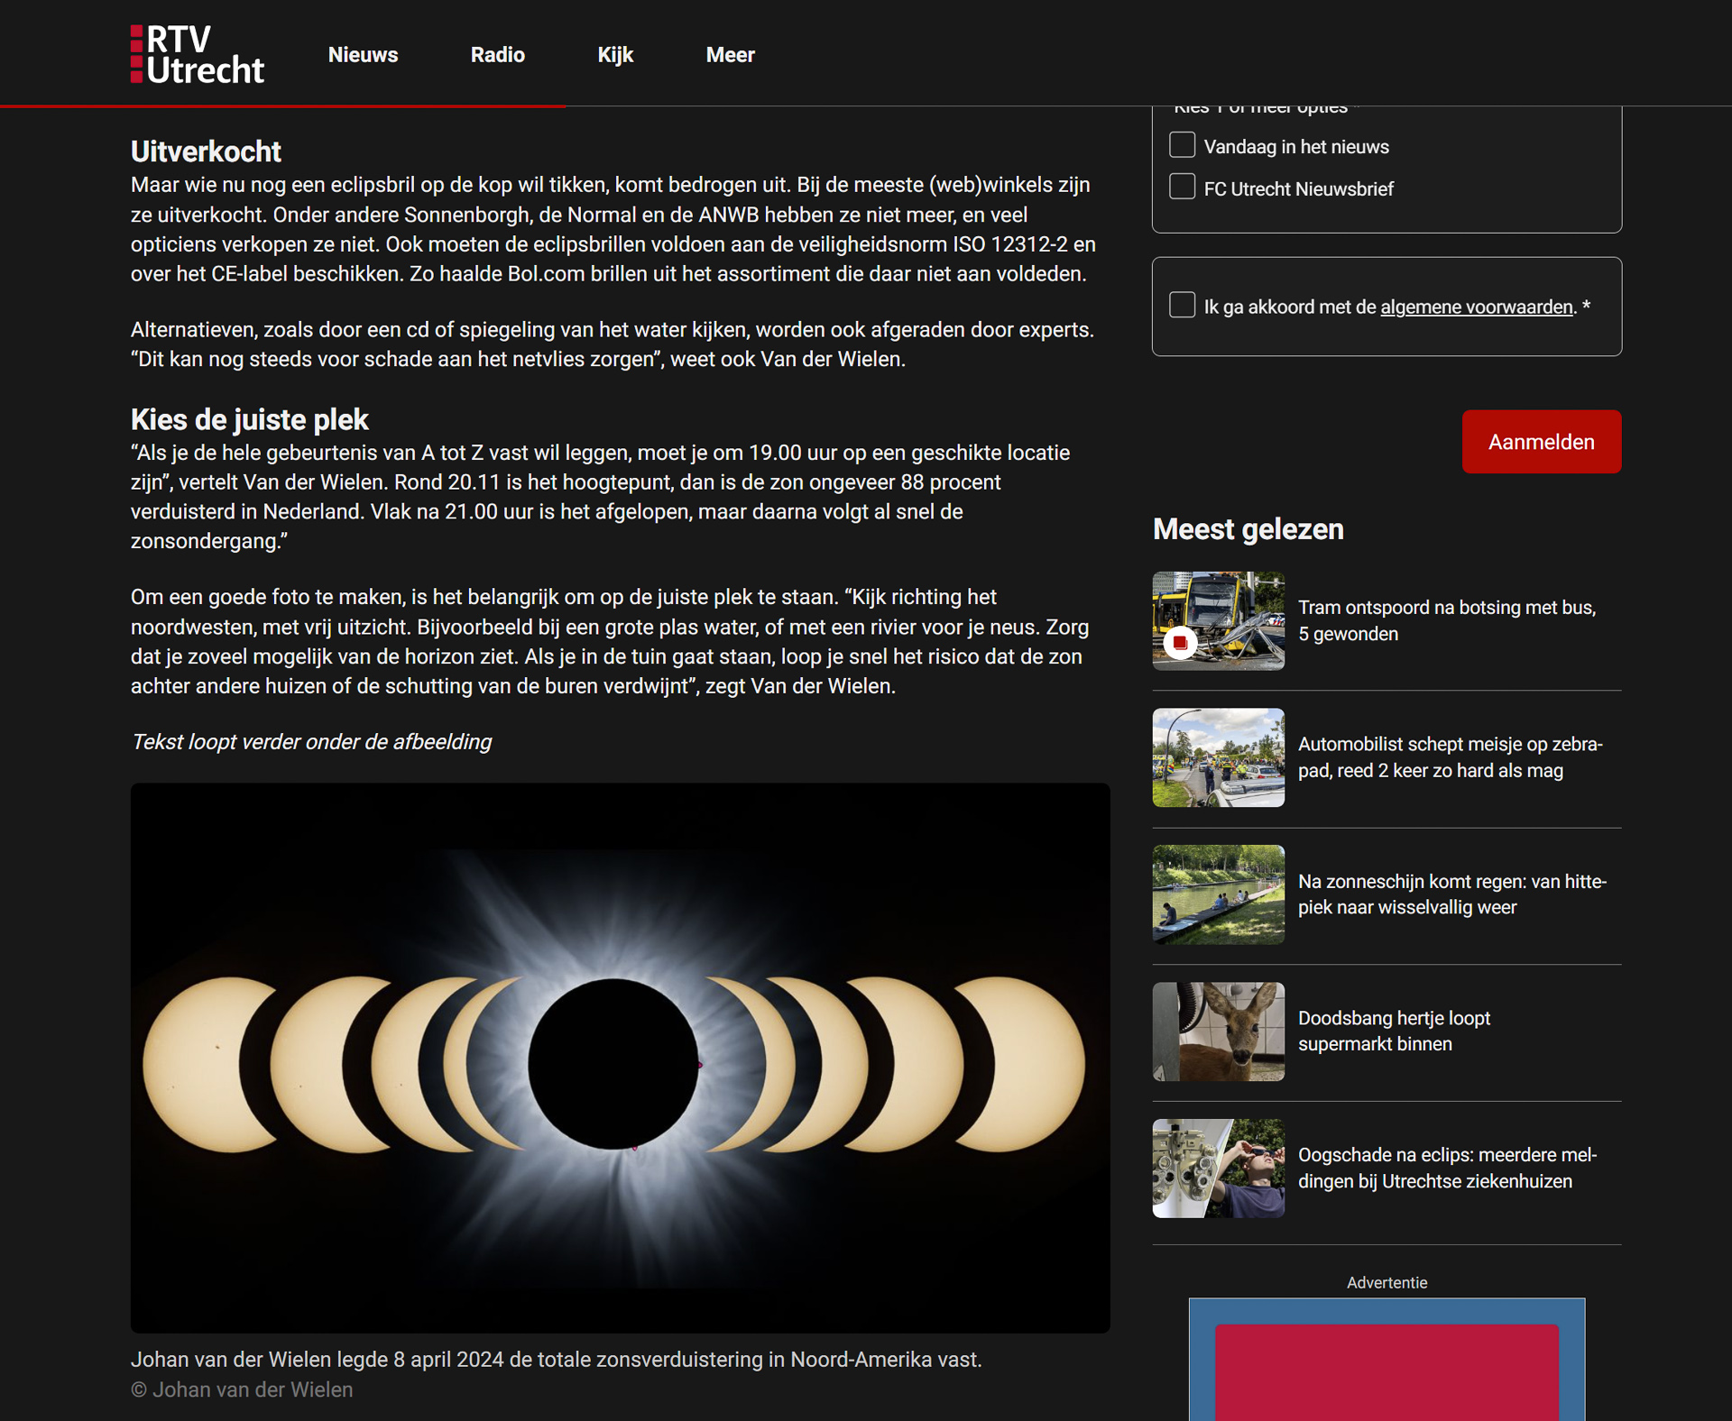Viewport: 1732px width, 1421px height.
Task: Enlarge the solar eclipse phases photo
Action: point(620,1058)
